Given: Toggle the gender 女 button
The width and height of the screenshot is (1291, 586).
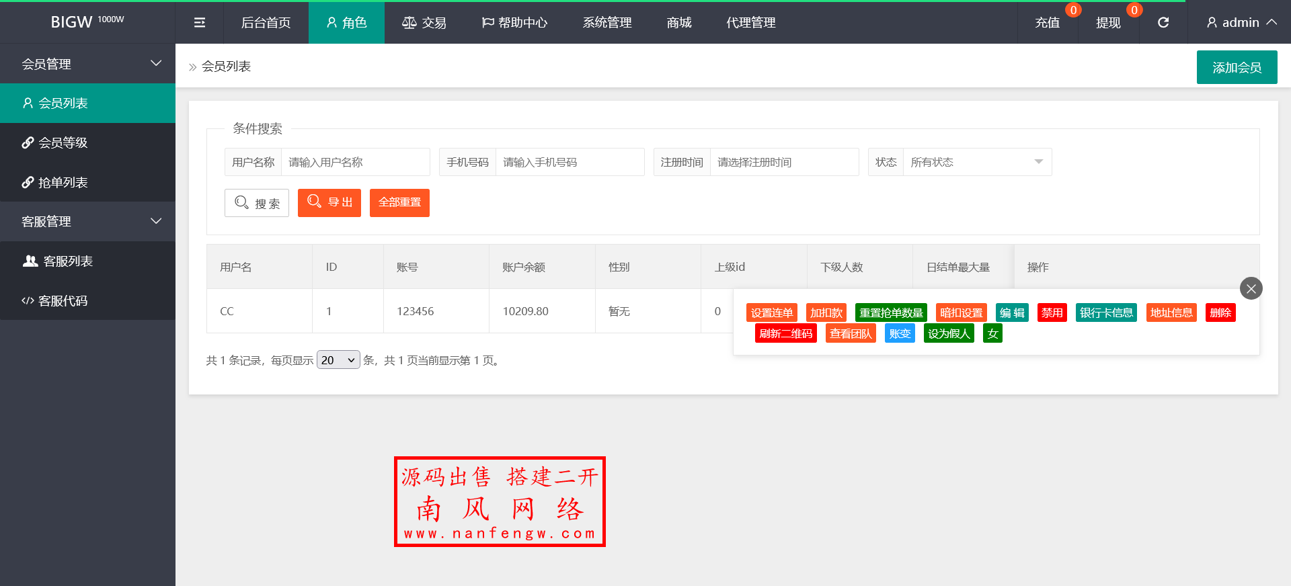Looking at the screenshot, I should [x=992, y=333].
